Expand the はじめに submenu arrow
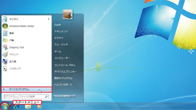The width and height of the screenshot is (196, 110). pos(49,19)
